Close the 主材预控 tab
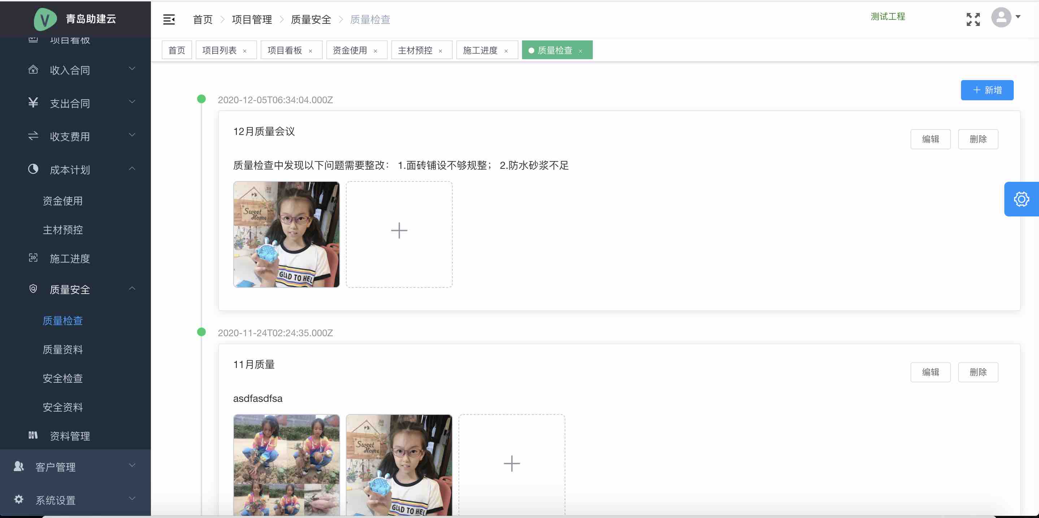Viewport: 1039px width, 518px height. (x=440, y=51)
